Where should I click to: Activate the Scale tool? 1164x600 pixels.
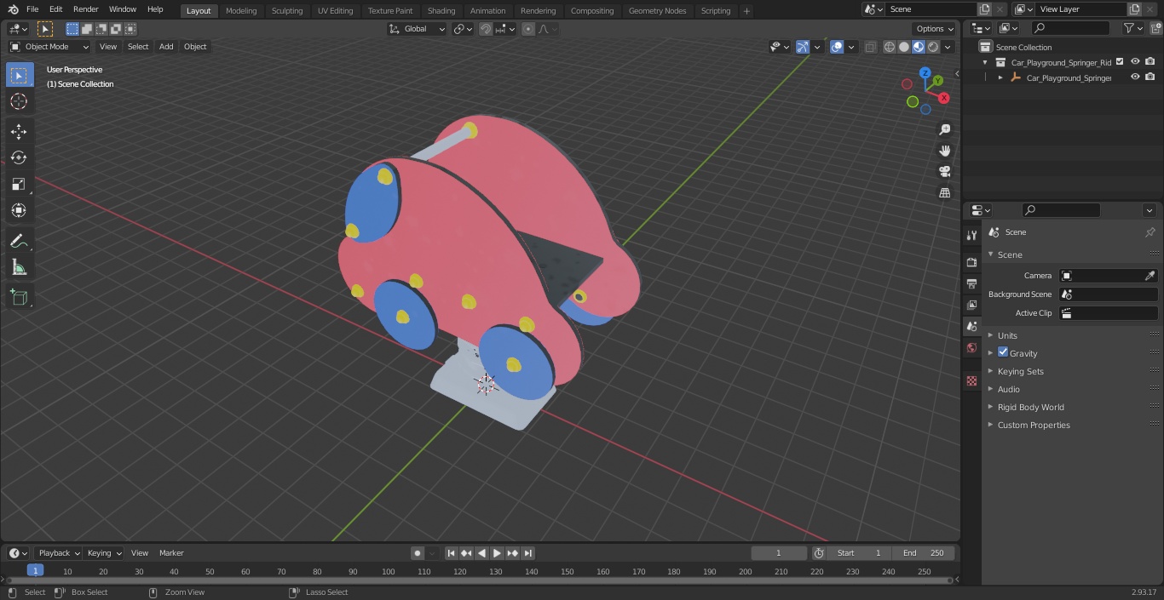click(19, 184)
